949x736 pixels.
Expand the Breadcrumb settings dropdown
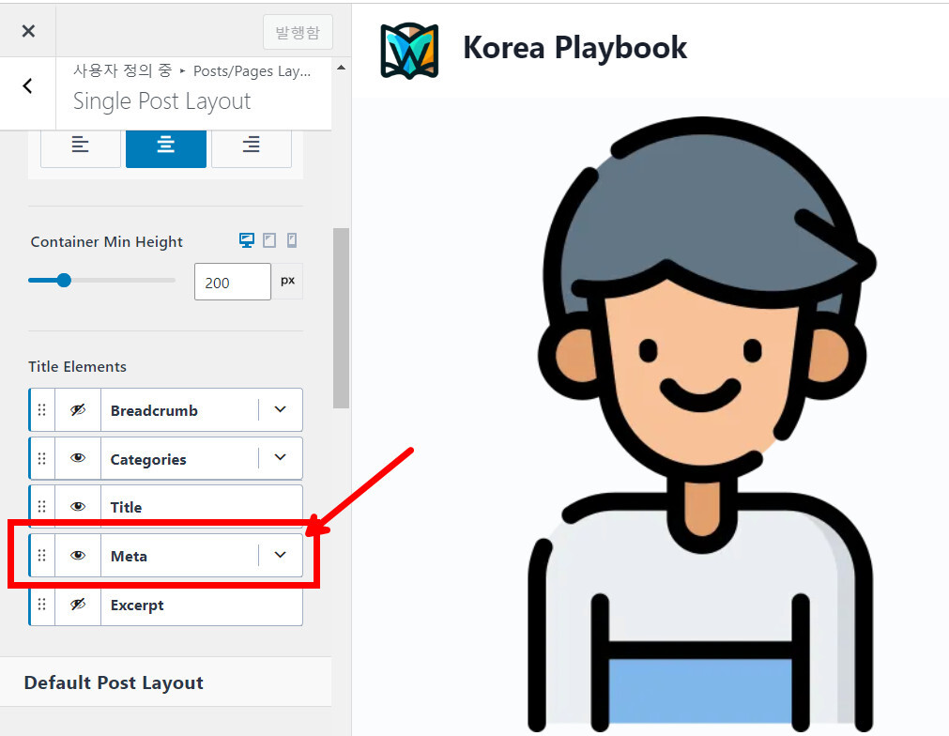point(280,410)
